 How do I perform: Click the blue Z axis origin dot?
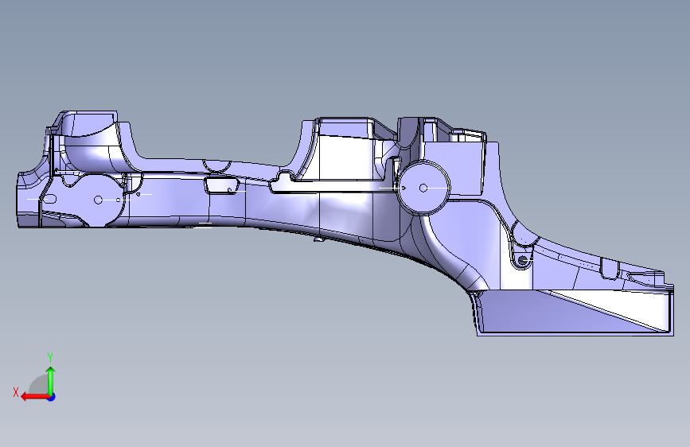tap(52, 397)
